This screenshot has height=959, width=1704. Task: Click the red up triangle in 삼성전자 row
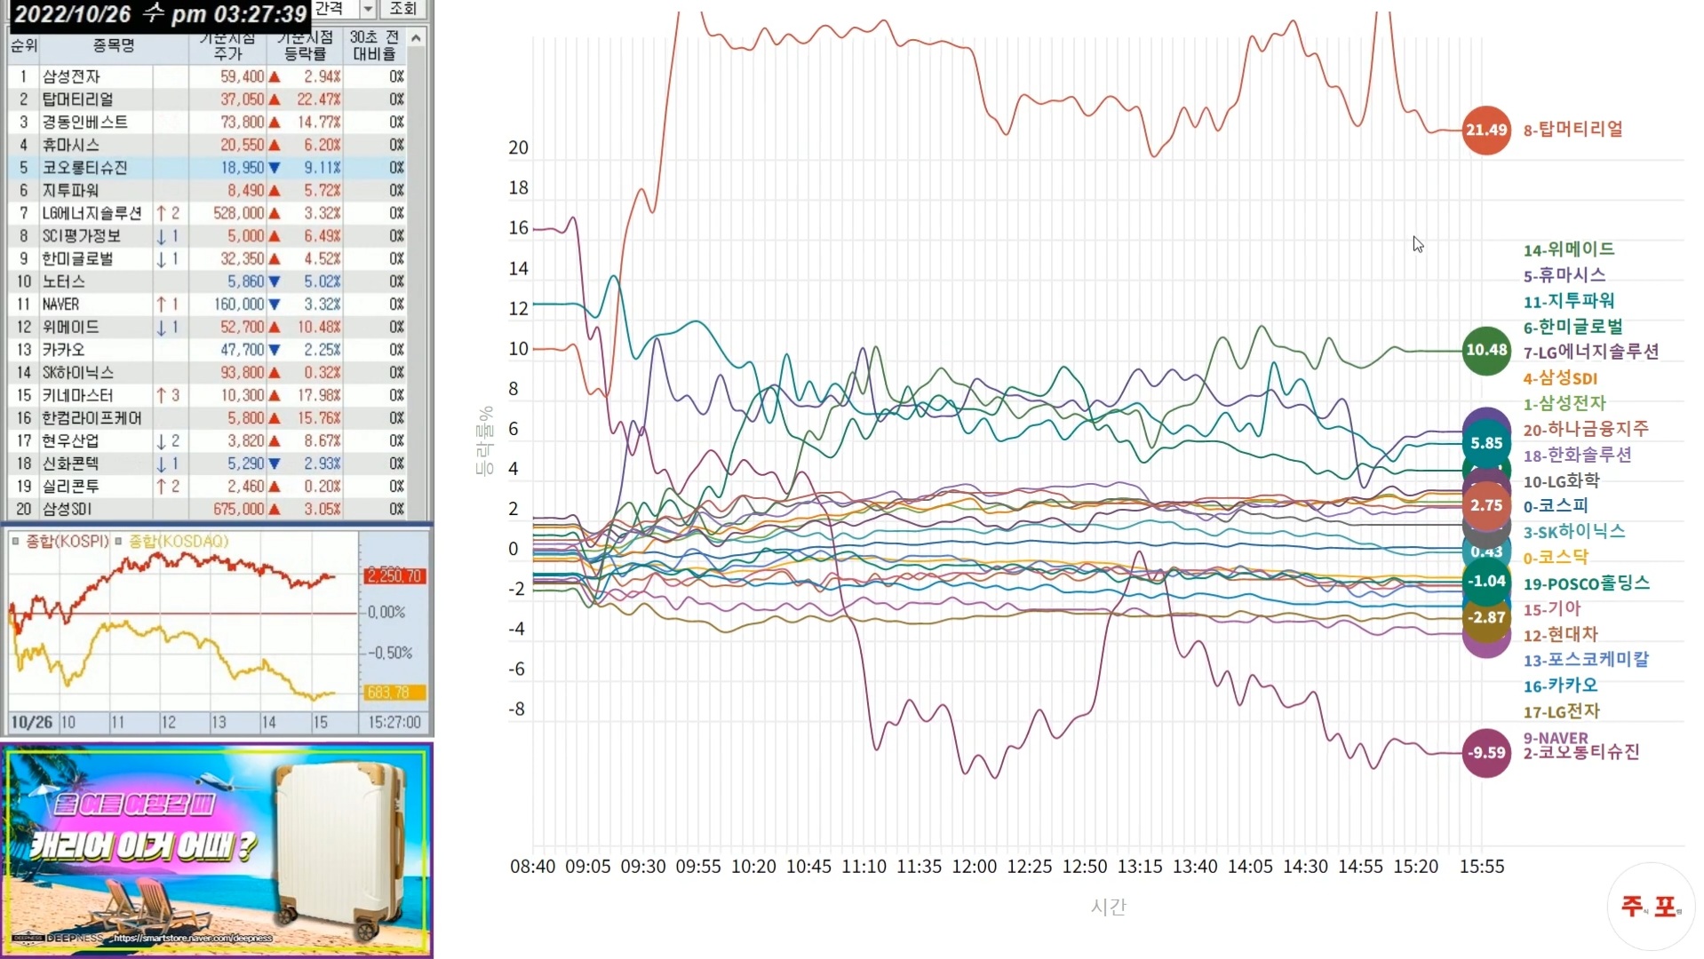click(x=275, y=77)
